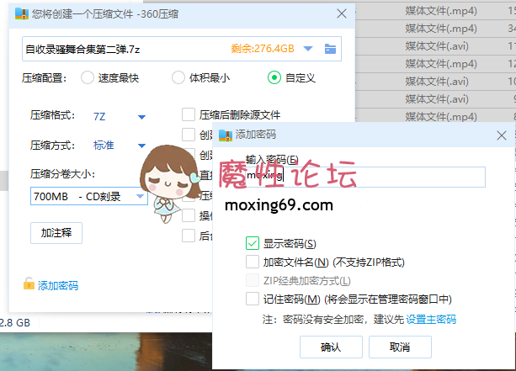Screen dimensions: 516x371
Task: Click the 压缩配置 label
Action: click(44, 78)
